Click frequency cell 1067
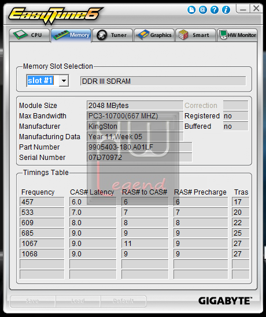The image size is (266, 317). (x=42, y=244)
